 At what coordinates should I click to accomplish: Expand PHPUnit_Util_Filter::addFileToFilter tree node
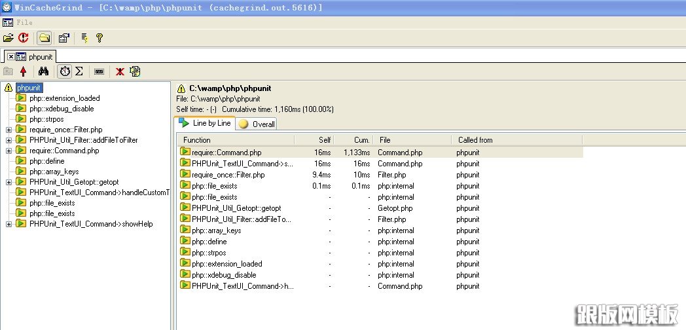9,140
